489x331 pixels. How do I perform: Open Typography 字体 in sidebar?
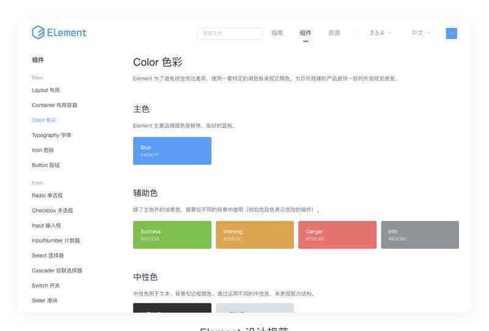[51, 135]
